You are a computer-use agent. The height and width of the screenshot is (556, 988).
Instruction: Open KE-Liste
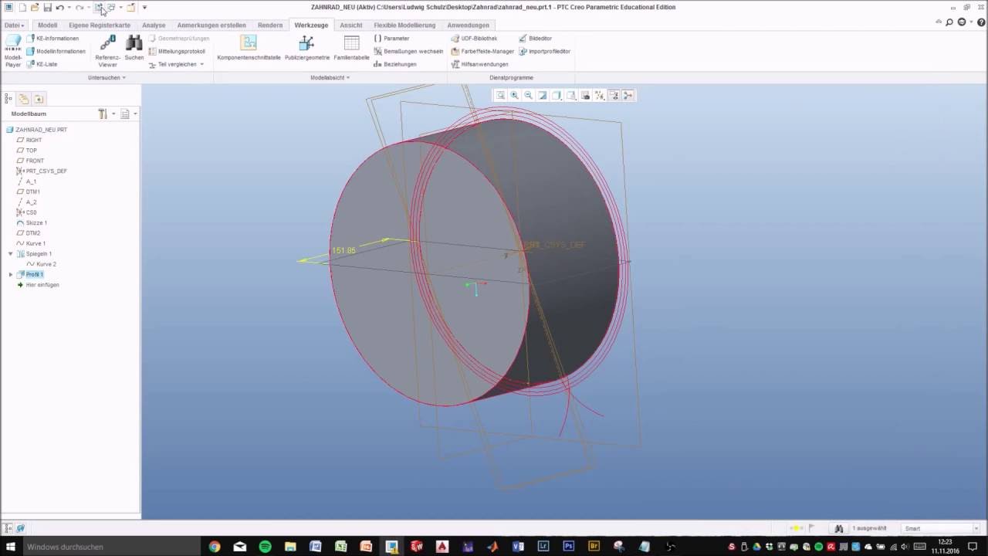[42, 64]
